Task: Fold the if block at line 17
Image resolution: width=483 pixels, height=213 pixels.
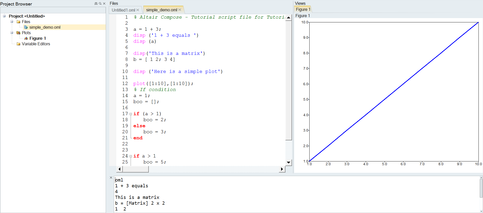Action: tap(131, 114)
